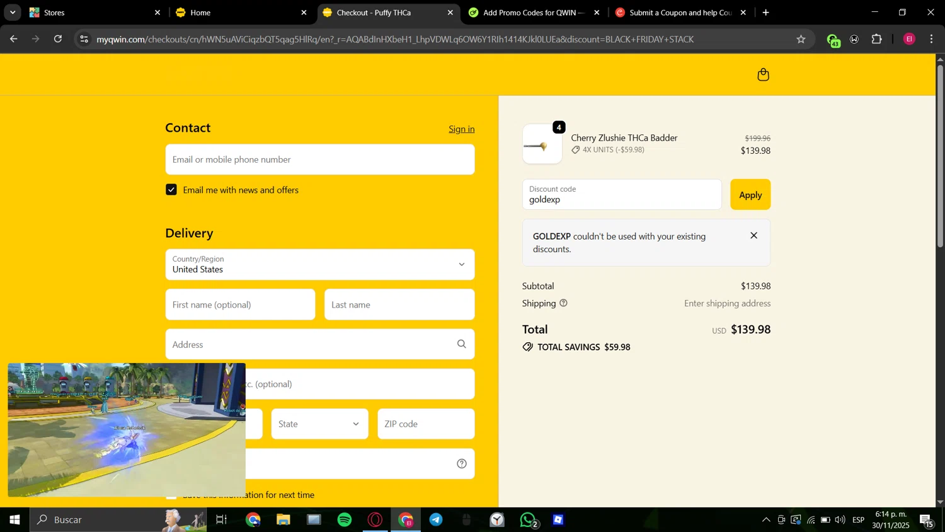Open WhatsApp from the taskbar
This screenshot has height=532, width=945.
coord(528,520)
